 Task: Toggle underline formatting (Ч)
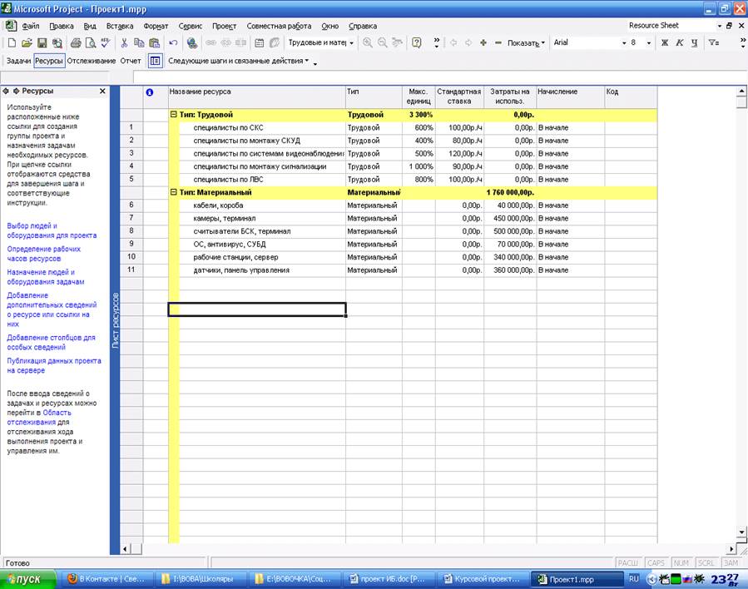pyautogui.click(x=694, y=42)
